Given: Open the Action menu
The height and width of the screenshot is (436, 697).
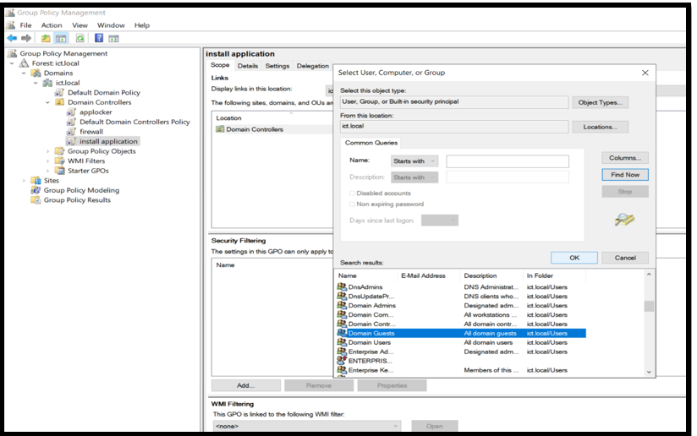Looking at the screenshot, I should click(52, 25).
